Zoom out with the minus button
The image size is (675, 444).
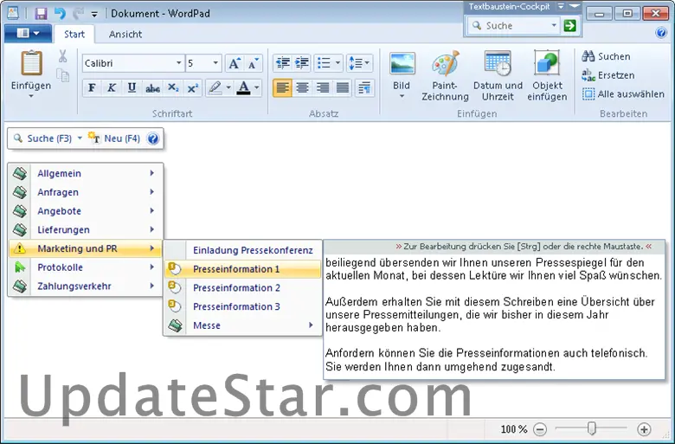[540, 429]
